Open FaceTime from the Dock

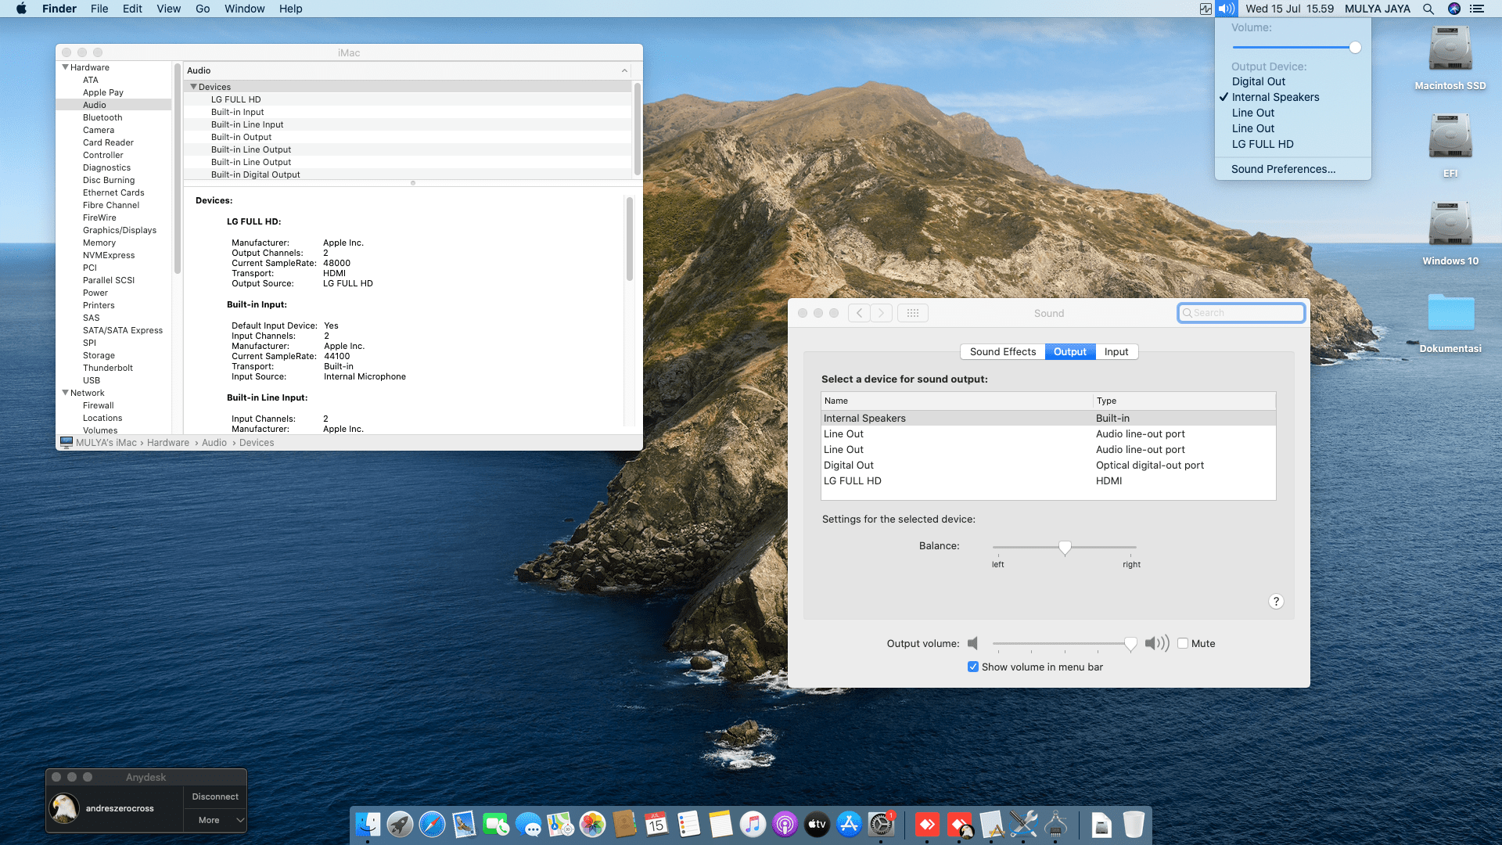(496, 824)
